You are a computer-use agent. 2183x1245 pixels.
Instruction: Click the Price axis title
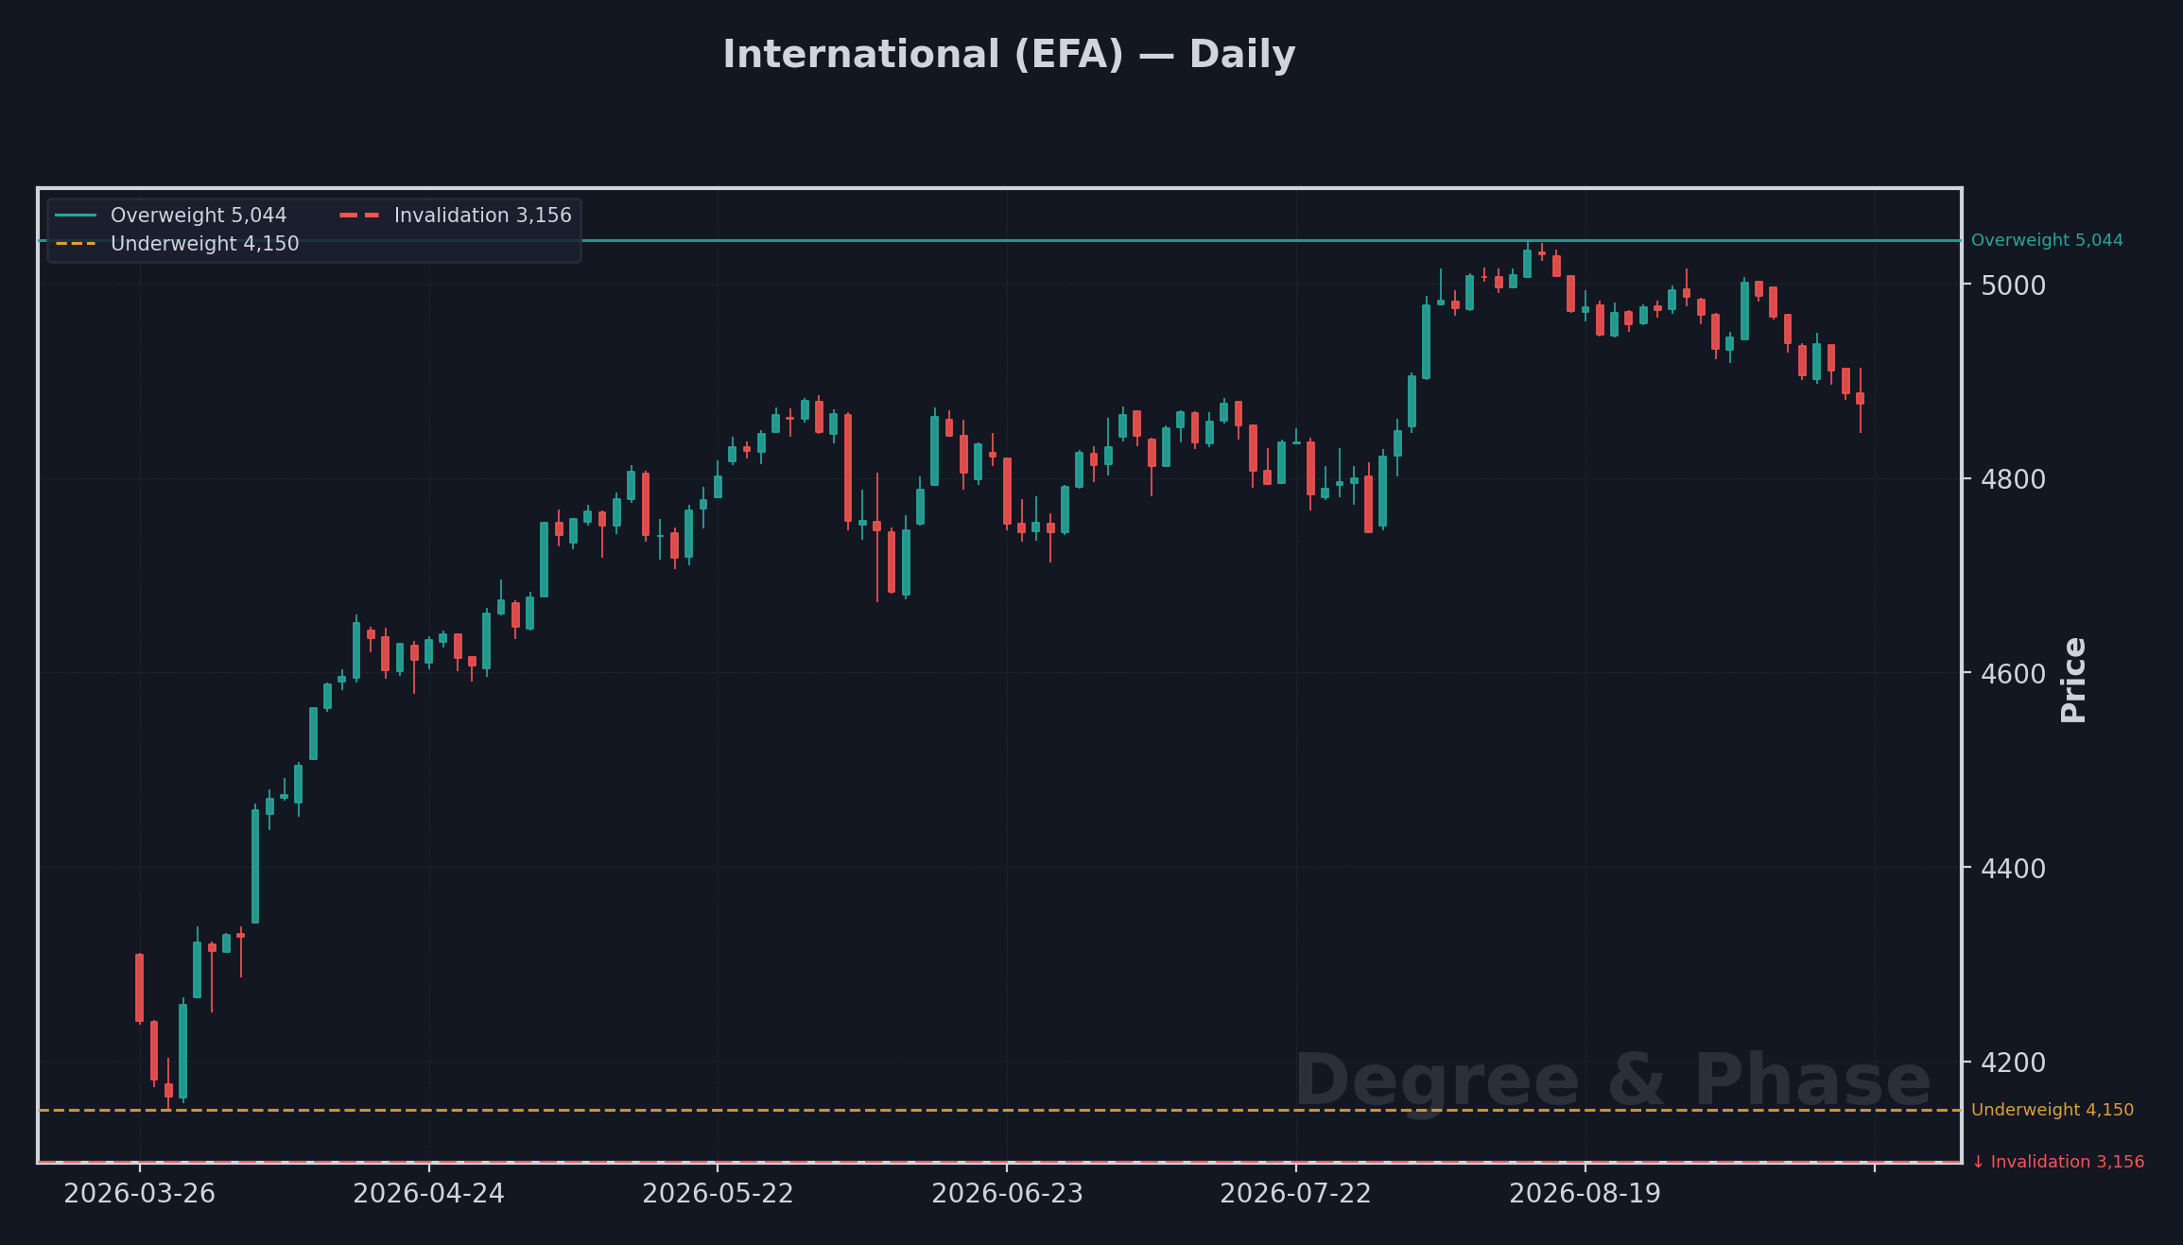2073,680
